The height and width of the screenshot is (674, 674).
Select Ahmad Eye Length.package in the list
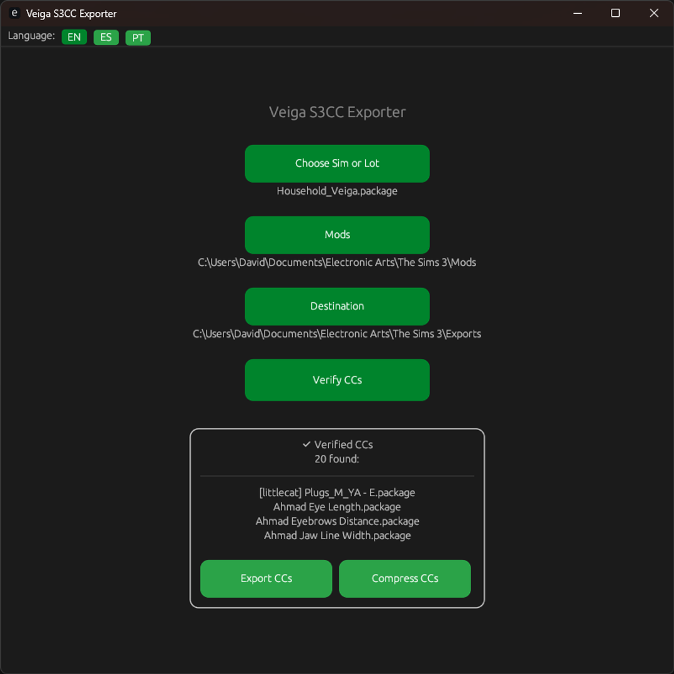pyautogui.click(x=337, y=507)
